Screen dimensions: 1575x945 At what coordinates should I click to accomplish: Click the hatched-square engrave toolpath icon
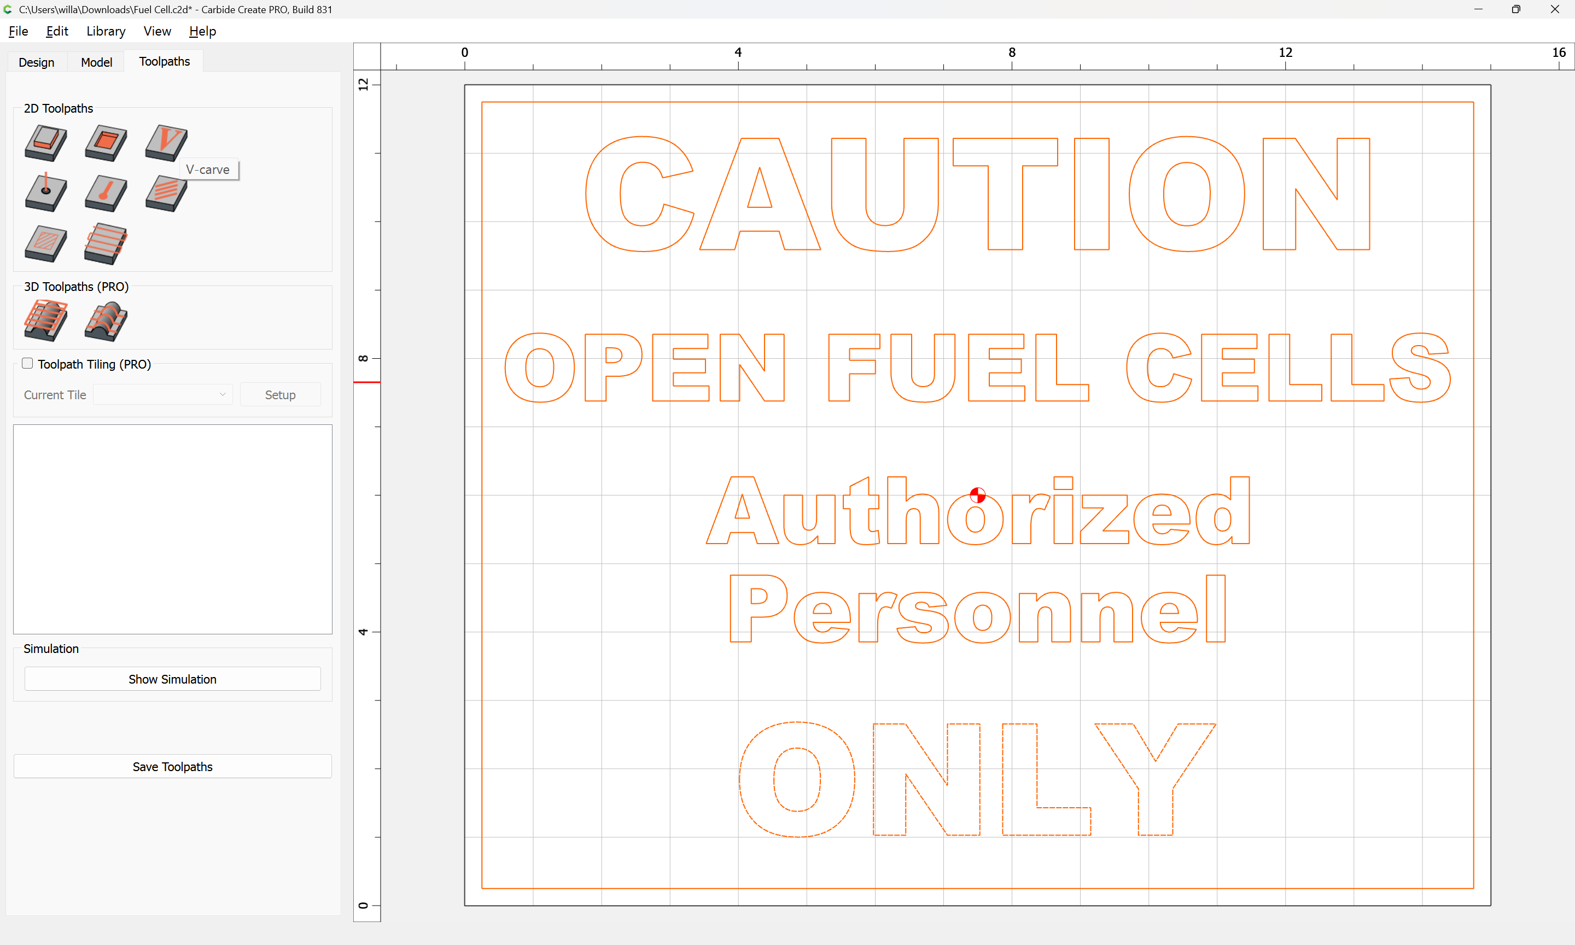[45, 243]
